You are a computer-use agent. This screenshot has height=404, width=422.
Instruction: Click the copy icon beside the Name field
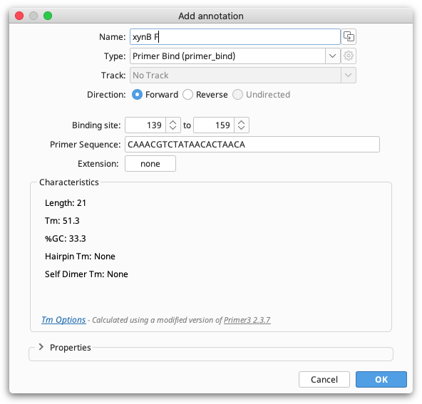(349, 36)
